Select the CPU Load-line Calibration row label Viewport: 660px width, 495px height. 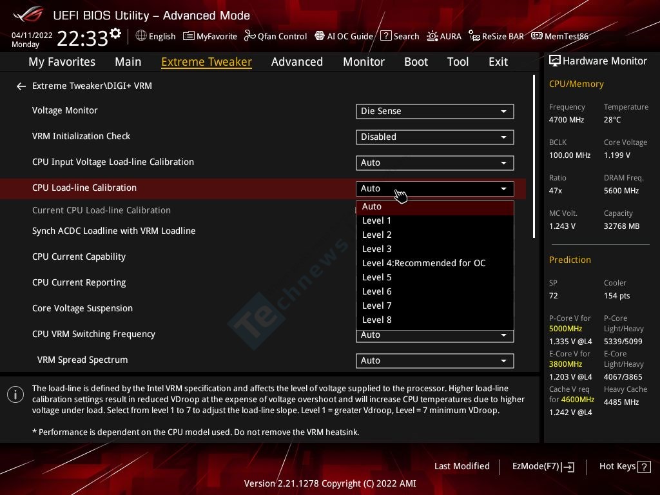point(84,188)
